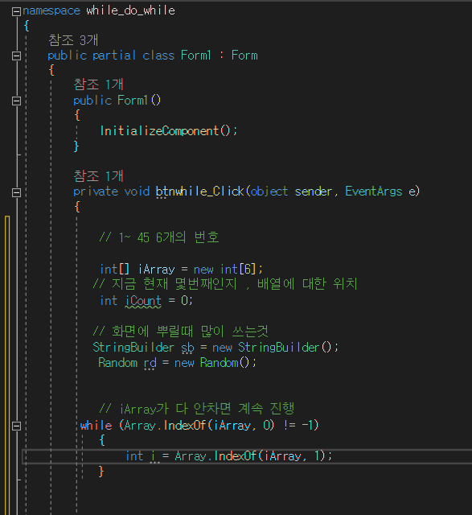Open '참조 1개' references above public Form1()
Viewport: 472px width, 515px height.
[x=98, y=84]
